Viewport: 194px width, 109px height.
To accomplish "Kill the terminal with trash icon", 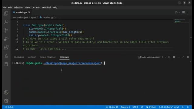I will [174, 57].
